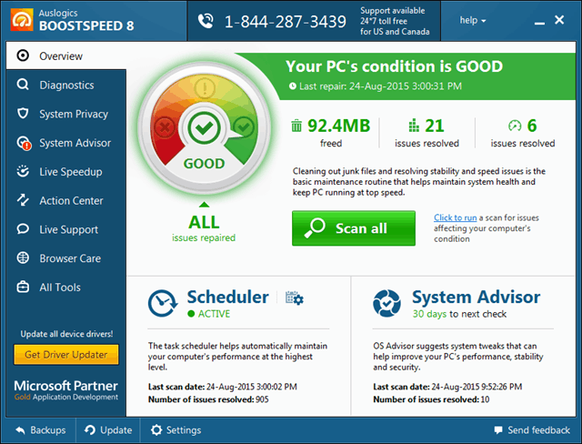
Task: Click the '92.4MB freed' statistic
Action: (x=331, y=133)
